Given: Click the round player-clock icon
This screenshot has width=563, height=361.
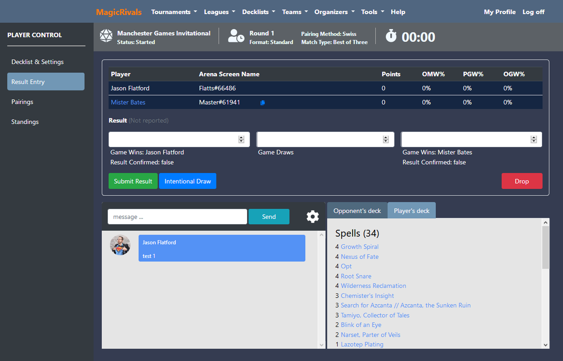Looking at the screenshot, I should (236, 36).
